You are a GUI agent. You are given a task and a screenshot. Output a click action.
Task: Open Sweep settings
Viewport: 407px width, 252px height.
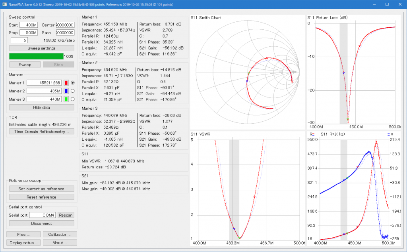click(x=41, y=48)
